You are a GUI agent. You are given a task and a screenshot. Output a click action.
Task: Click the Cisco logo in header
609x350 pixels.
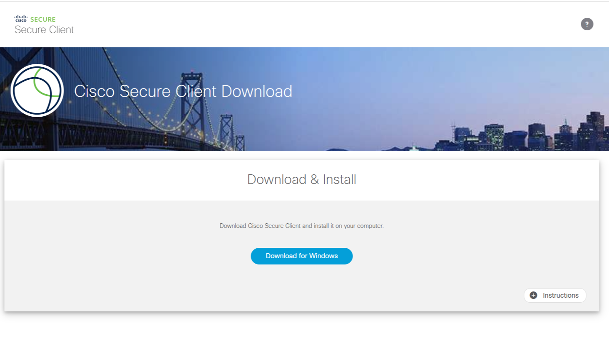pos(21,19)
